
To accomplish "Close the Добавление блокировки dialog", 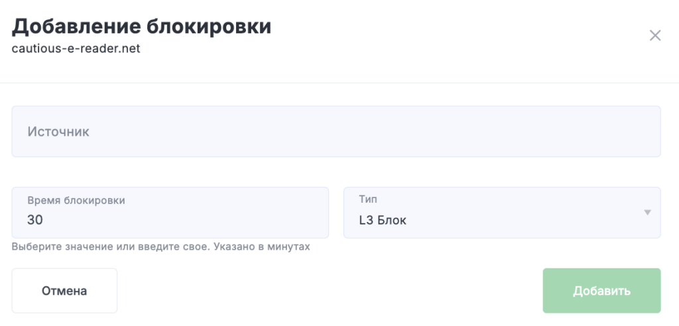I will [x=655, y=36].
